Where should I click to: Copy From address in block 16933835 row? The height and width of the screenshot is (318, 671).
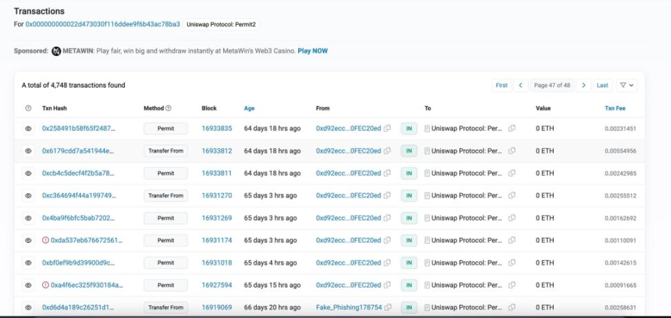[x=387, y=129]
